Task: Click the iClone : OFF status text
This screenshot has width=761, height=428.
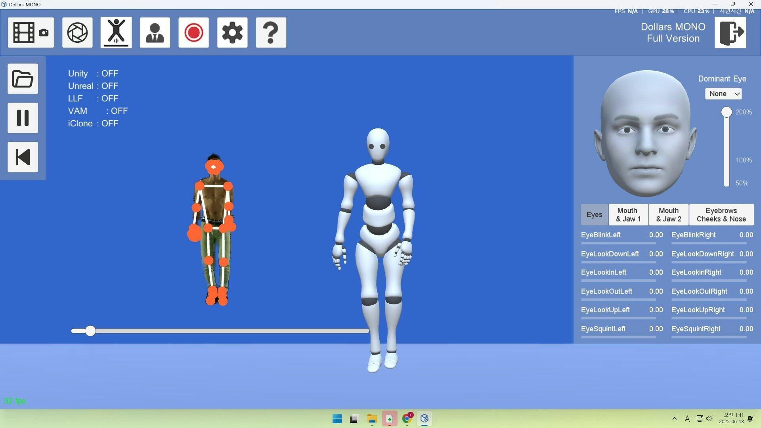Action: [x=93, y=124]
